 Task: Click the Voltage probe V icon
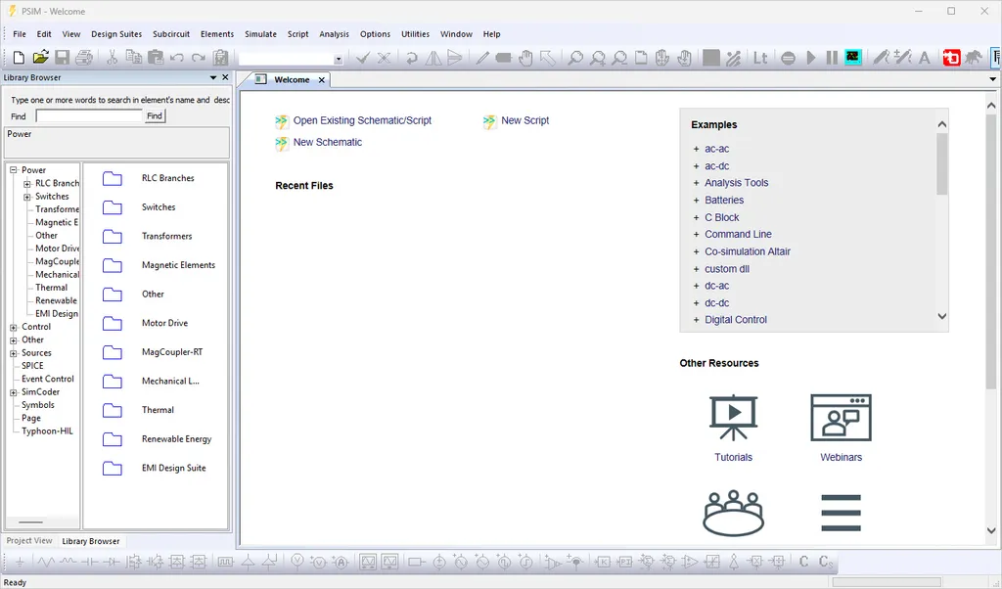coord(297,562)
